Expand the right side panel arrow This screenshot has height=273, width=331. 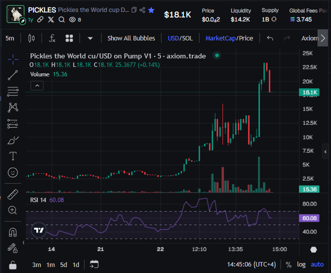(325, 151)
